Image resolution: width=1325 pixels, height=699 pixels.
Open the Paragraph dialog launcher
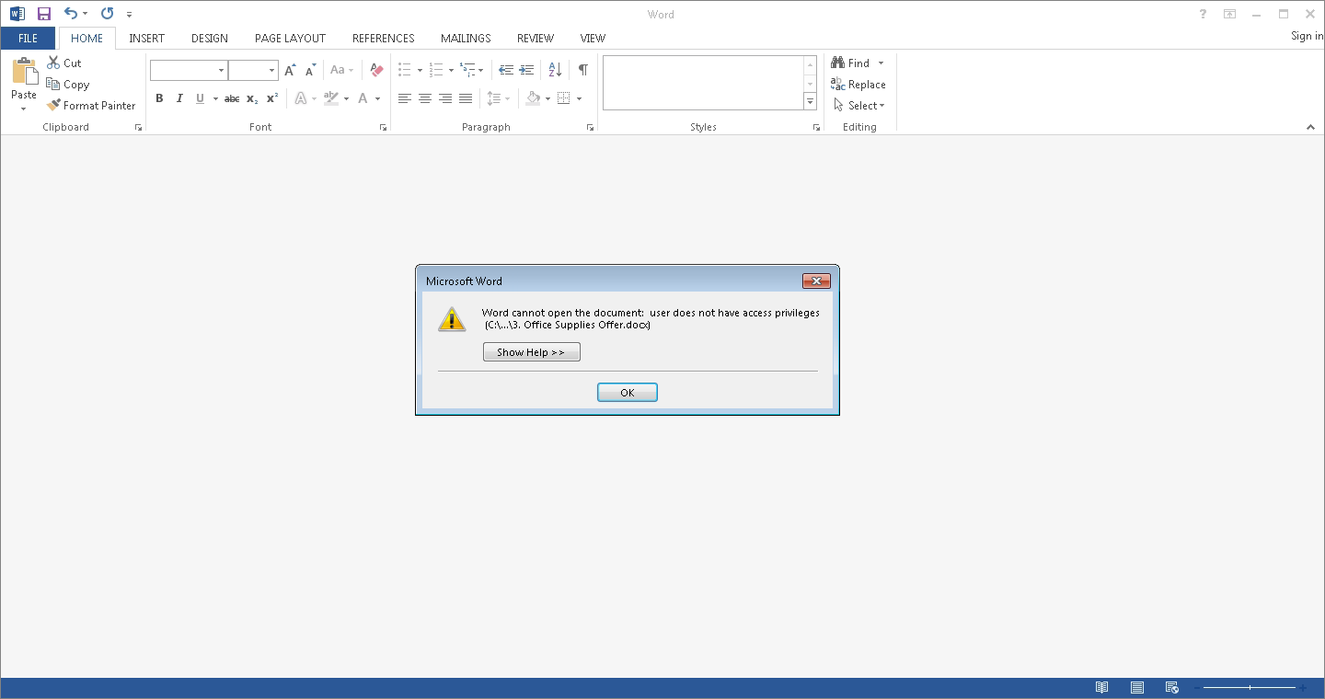tap(591, 128)
